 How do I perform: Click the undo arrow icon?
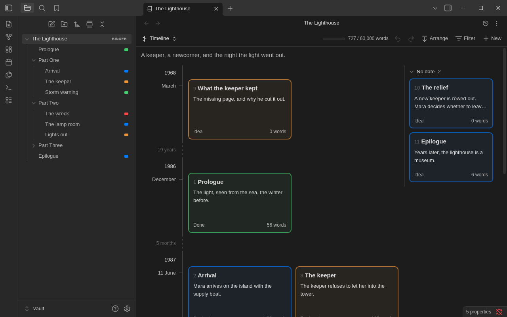[x=398, y=39]
